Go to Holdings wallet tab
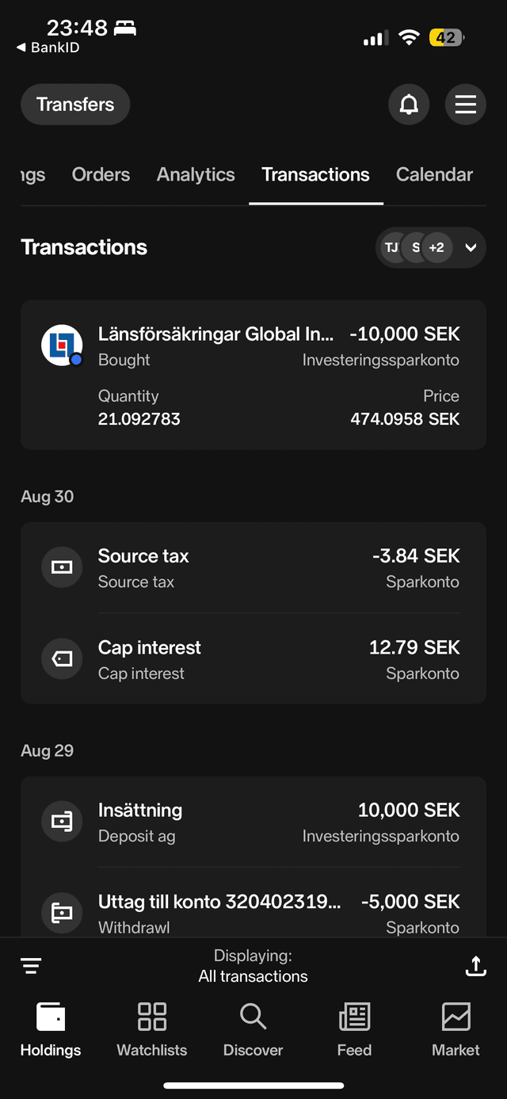The width and height of the screenshot is (507, 1099). pos(51,1029)
